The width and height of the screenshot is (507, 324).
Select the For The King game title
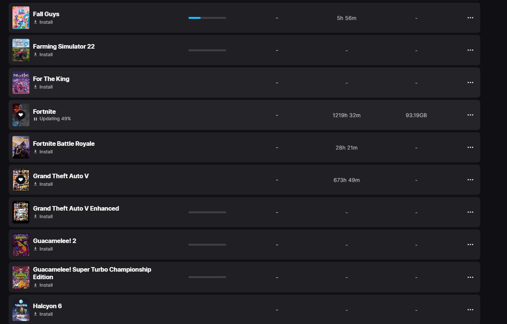coord(51,79)
